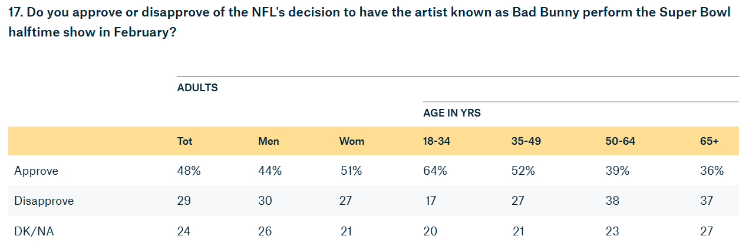Click the Men column header
Screen dimensions: 739x246
[x=269, y=141]
